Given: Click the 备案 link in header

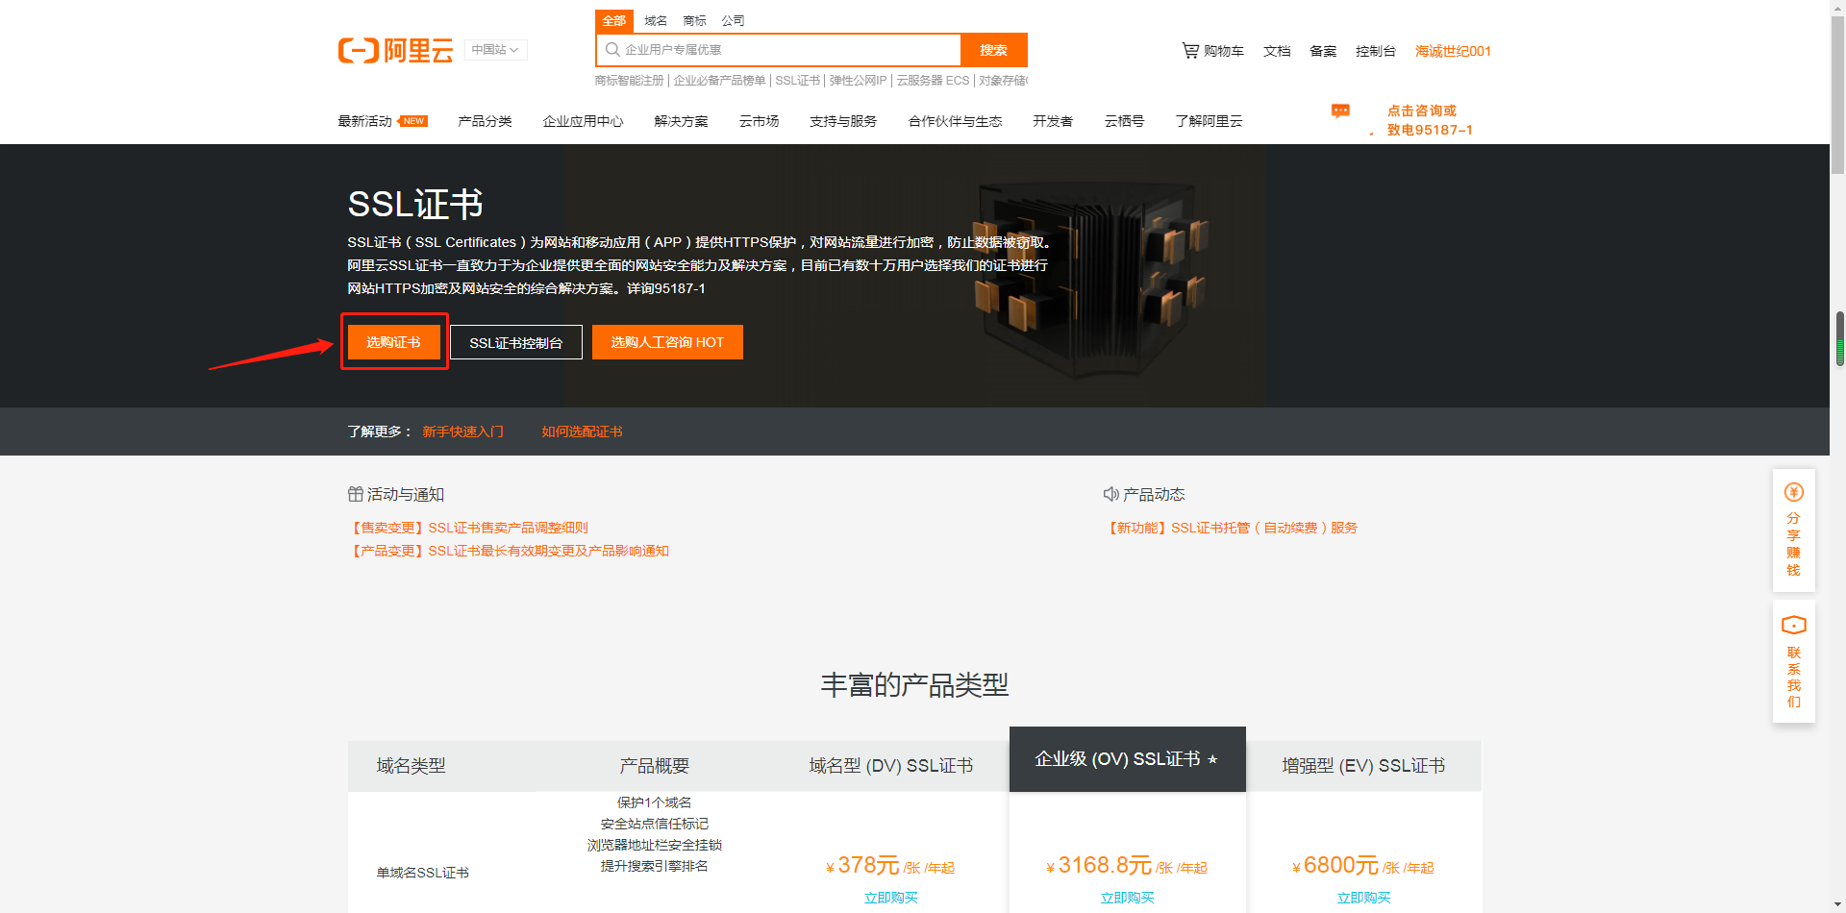Looking at the screenshot, I should click(x=1323, y=51).
